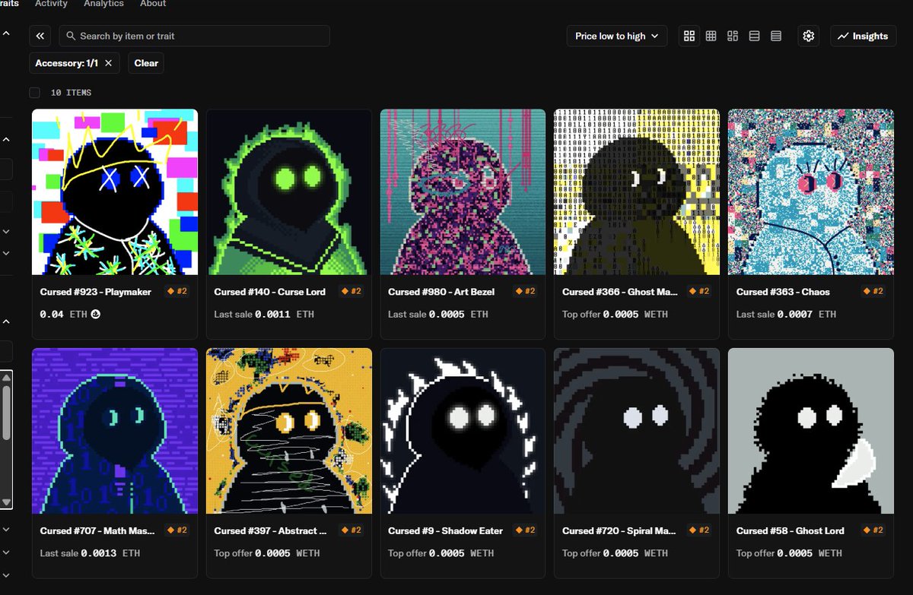This screenshot has width=913, height=595.
Task: Open Cursed #366 binary-background artwork
Action: pos(637,191)
